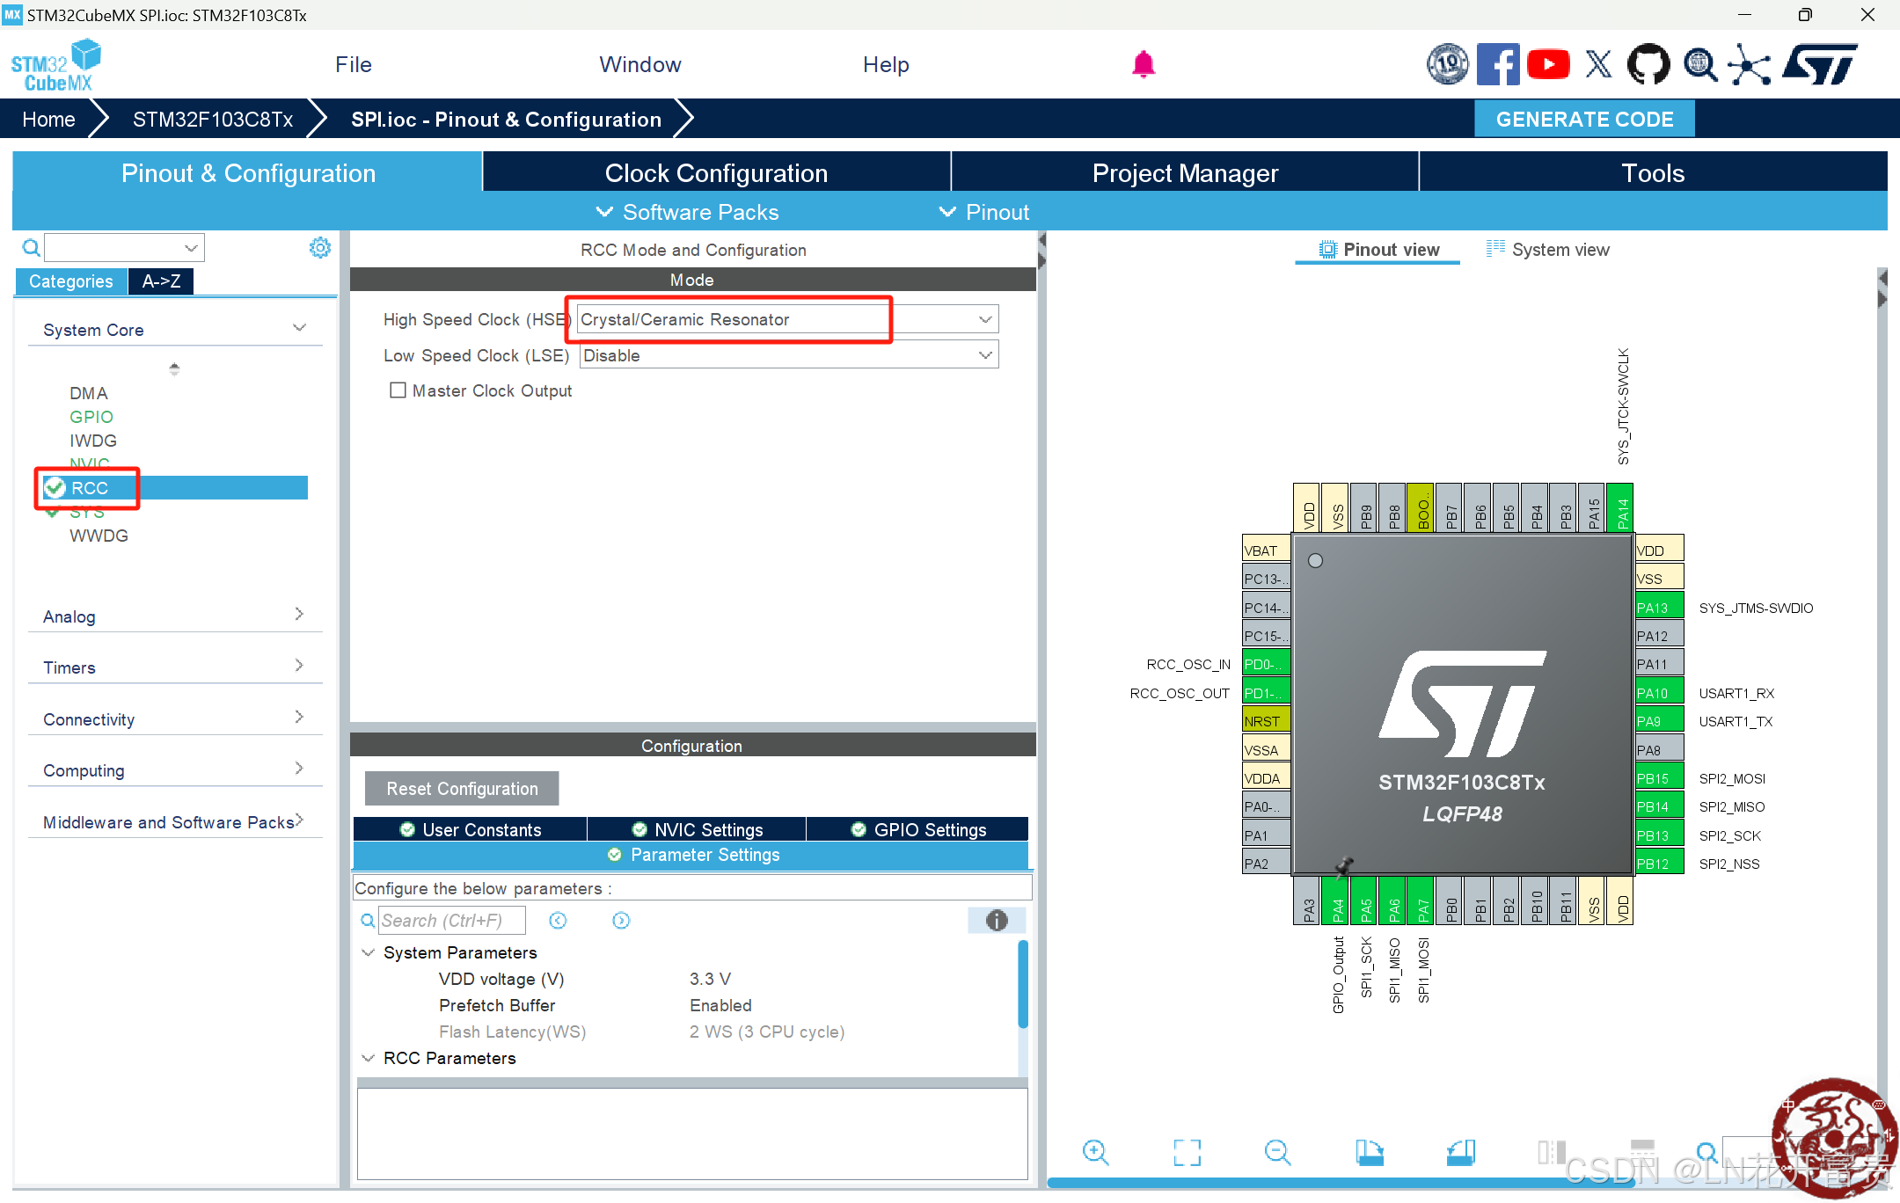Open the File menu
This screenshot has height=1203, width=1900.
(353, 64)
